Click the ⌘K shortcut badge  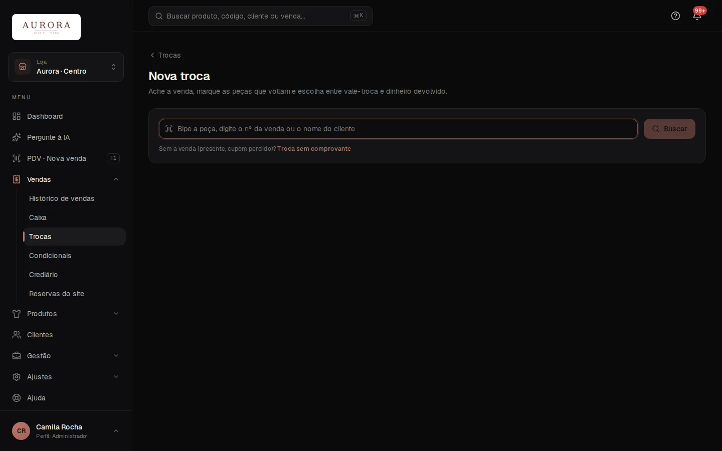[x=358, y=16]
